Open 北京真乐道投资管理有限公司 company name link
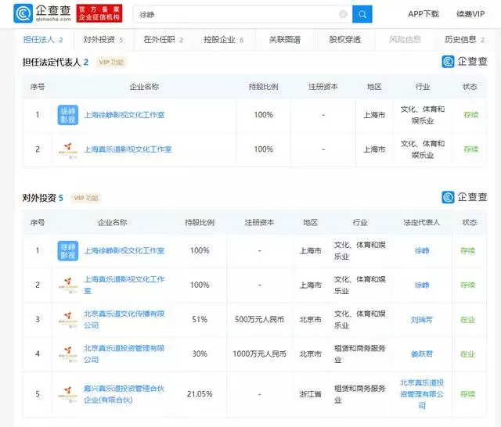Screen dimensions: 501x427 click(x=124, y=354)
